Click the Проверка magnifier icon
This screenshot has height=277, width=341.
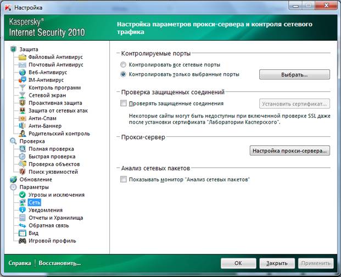pyautogui.click(x=13, y=141)
